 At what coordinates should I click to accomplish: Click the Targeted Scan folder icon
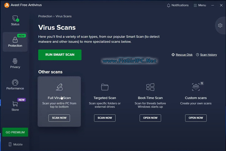105,87
